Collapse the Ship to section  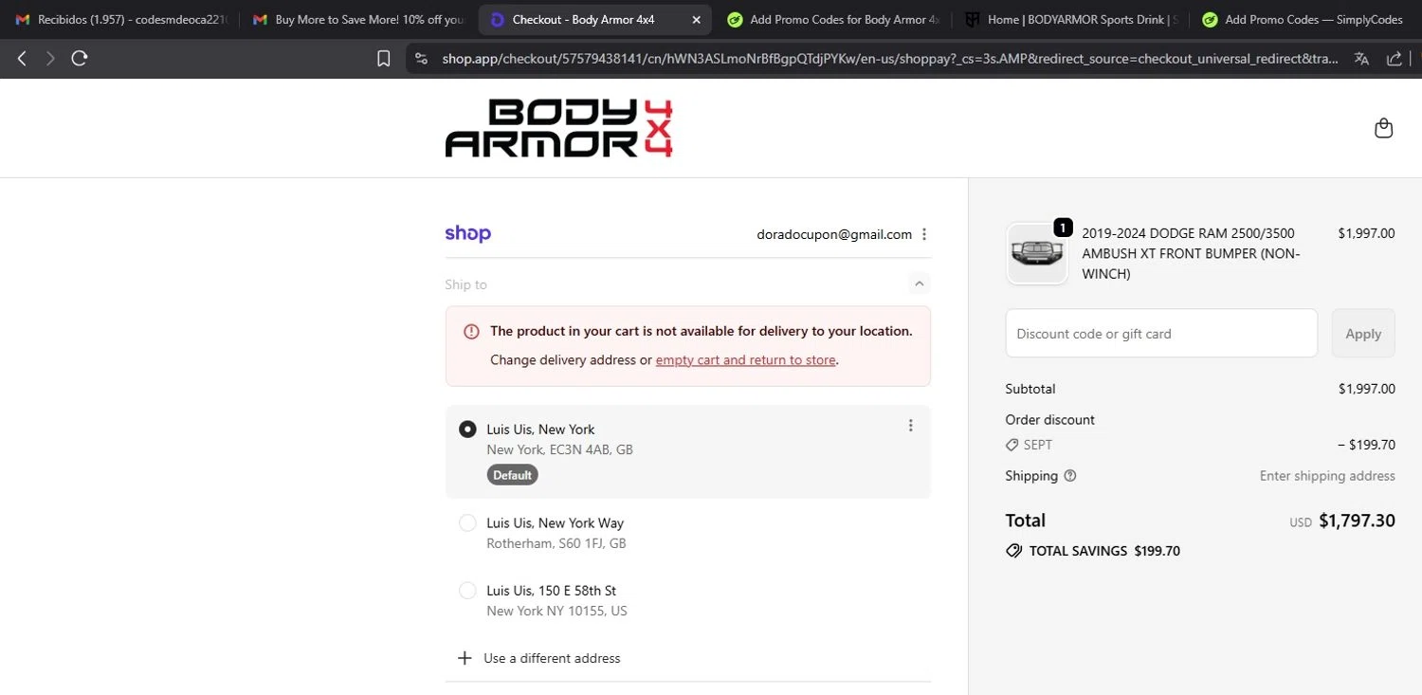[918, 283]
